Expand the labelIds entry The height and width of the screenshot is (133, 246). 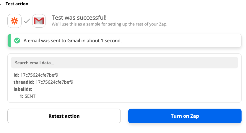(x=23, y=89)
